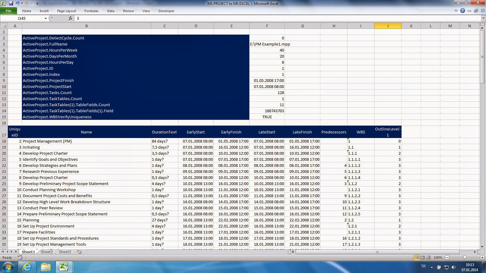Insert a new worksheet with tab icon
The image size is (486, 273).
[80, 252]
